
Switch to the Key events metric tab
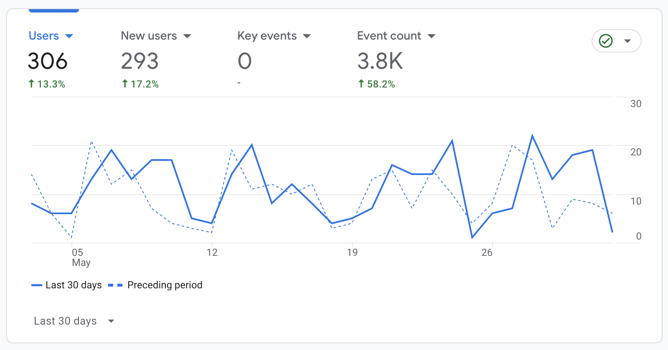[x=267, y=36]
